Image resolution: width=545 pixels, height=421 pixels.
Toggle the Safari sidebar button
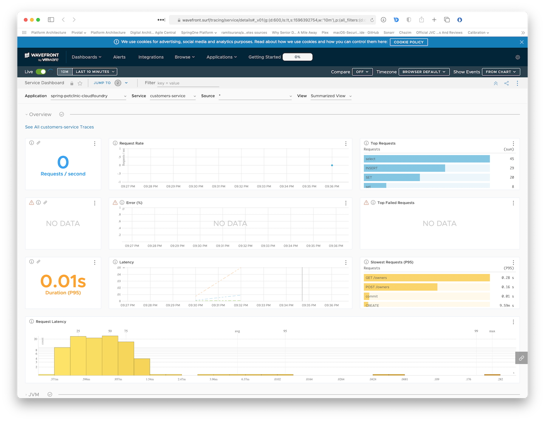tap(51, 20)
